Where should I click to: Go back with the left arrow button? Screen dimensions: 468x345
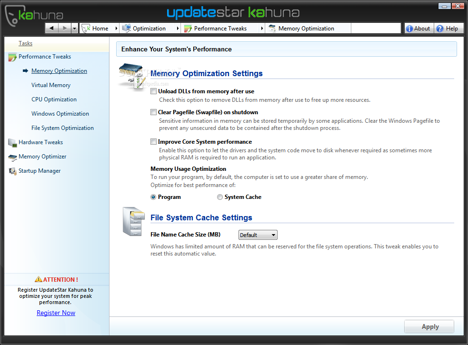pyautogui.click(x=51, y=29)
